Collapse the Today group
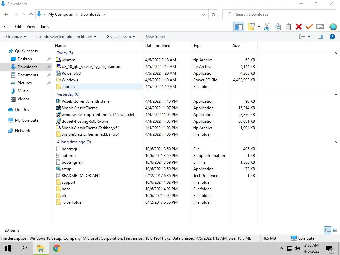This screenshot has width=340, height=255. tap(336, 53)
